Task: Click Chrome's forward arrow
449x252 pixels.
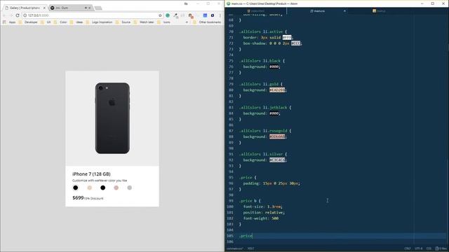Action: [11, 15]
